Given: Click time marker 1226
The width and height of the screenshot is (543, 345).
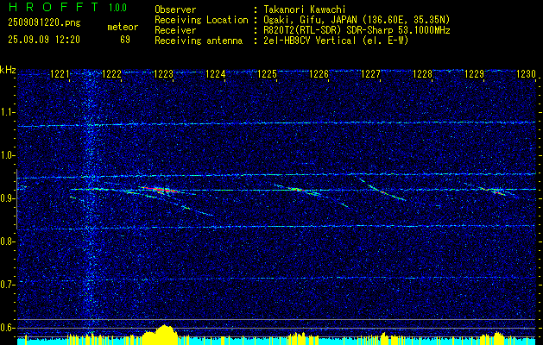Looking at the screenshot, I should click(319, 74).
